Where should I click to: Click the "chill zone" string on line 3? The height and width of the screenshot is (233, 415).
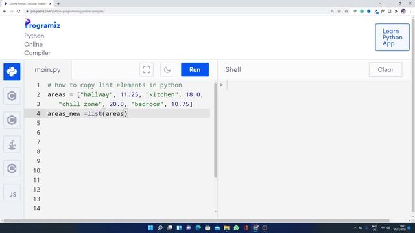(x=80, y=104)
